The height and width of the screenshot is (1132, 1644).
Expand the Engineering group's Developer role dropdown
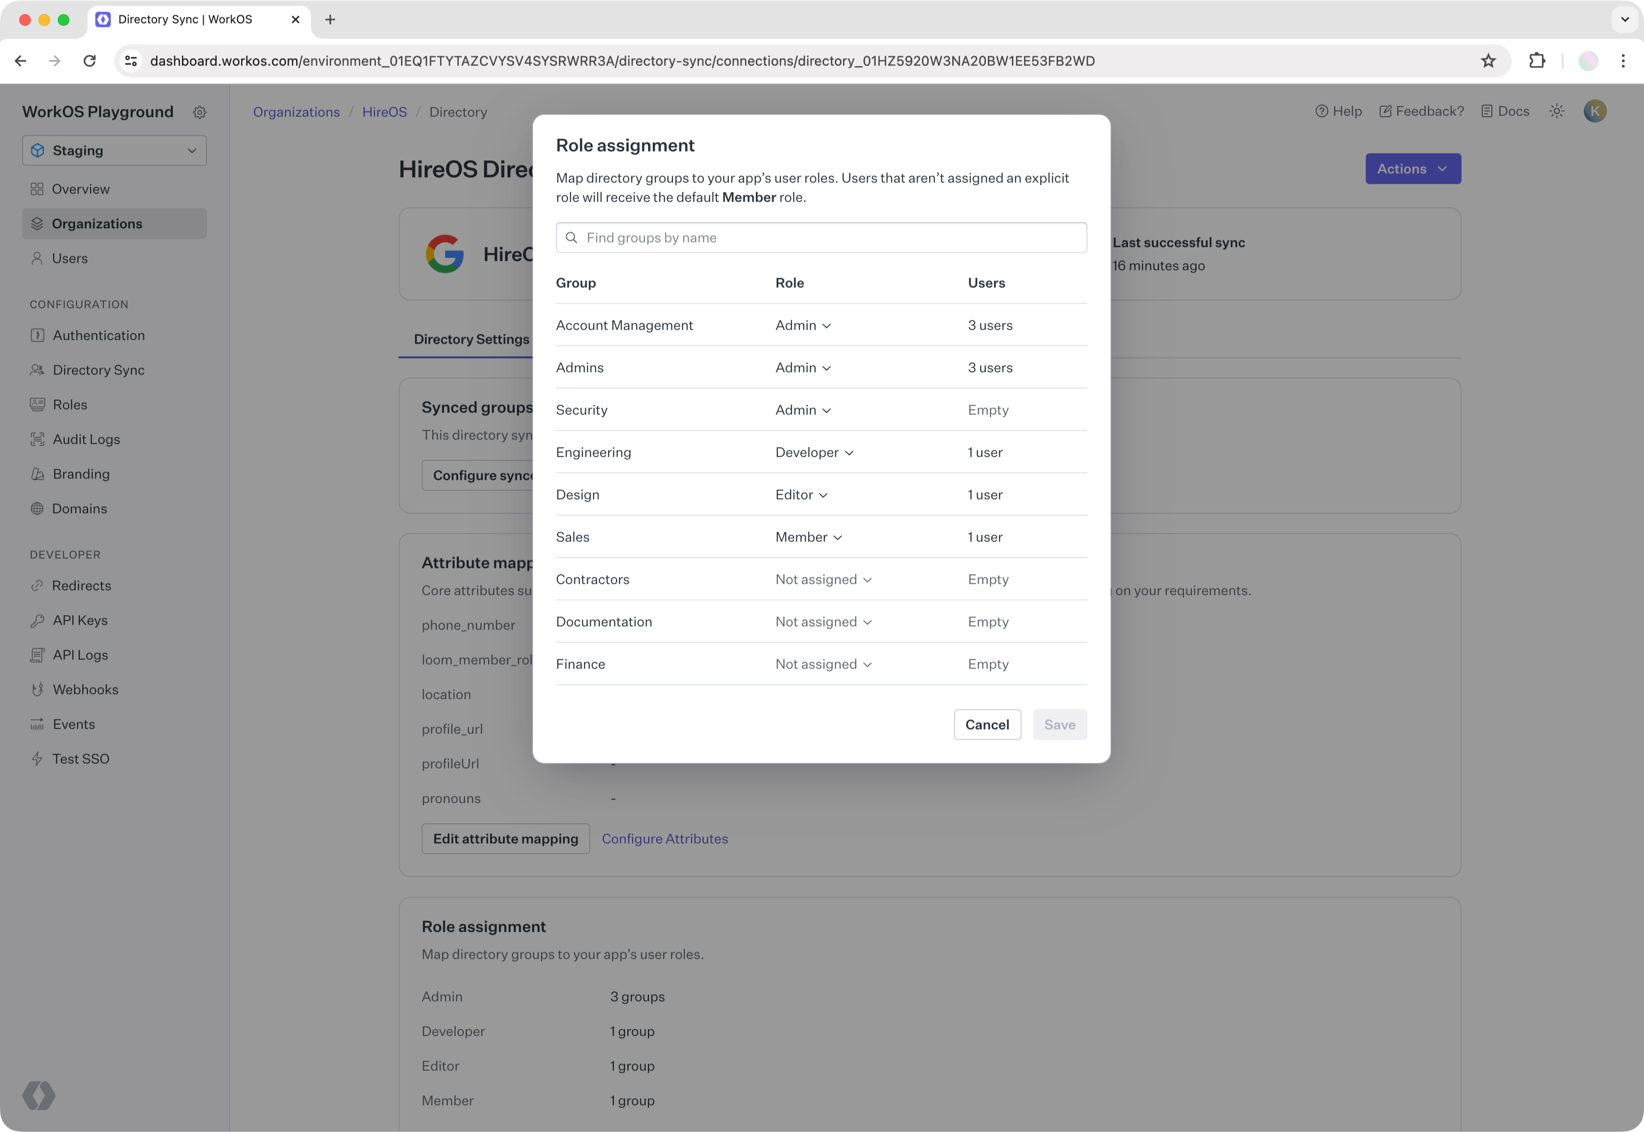(814, 452)
